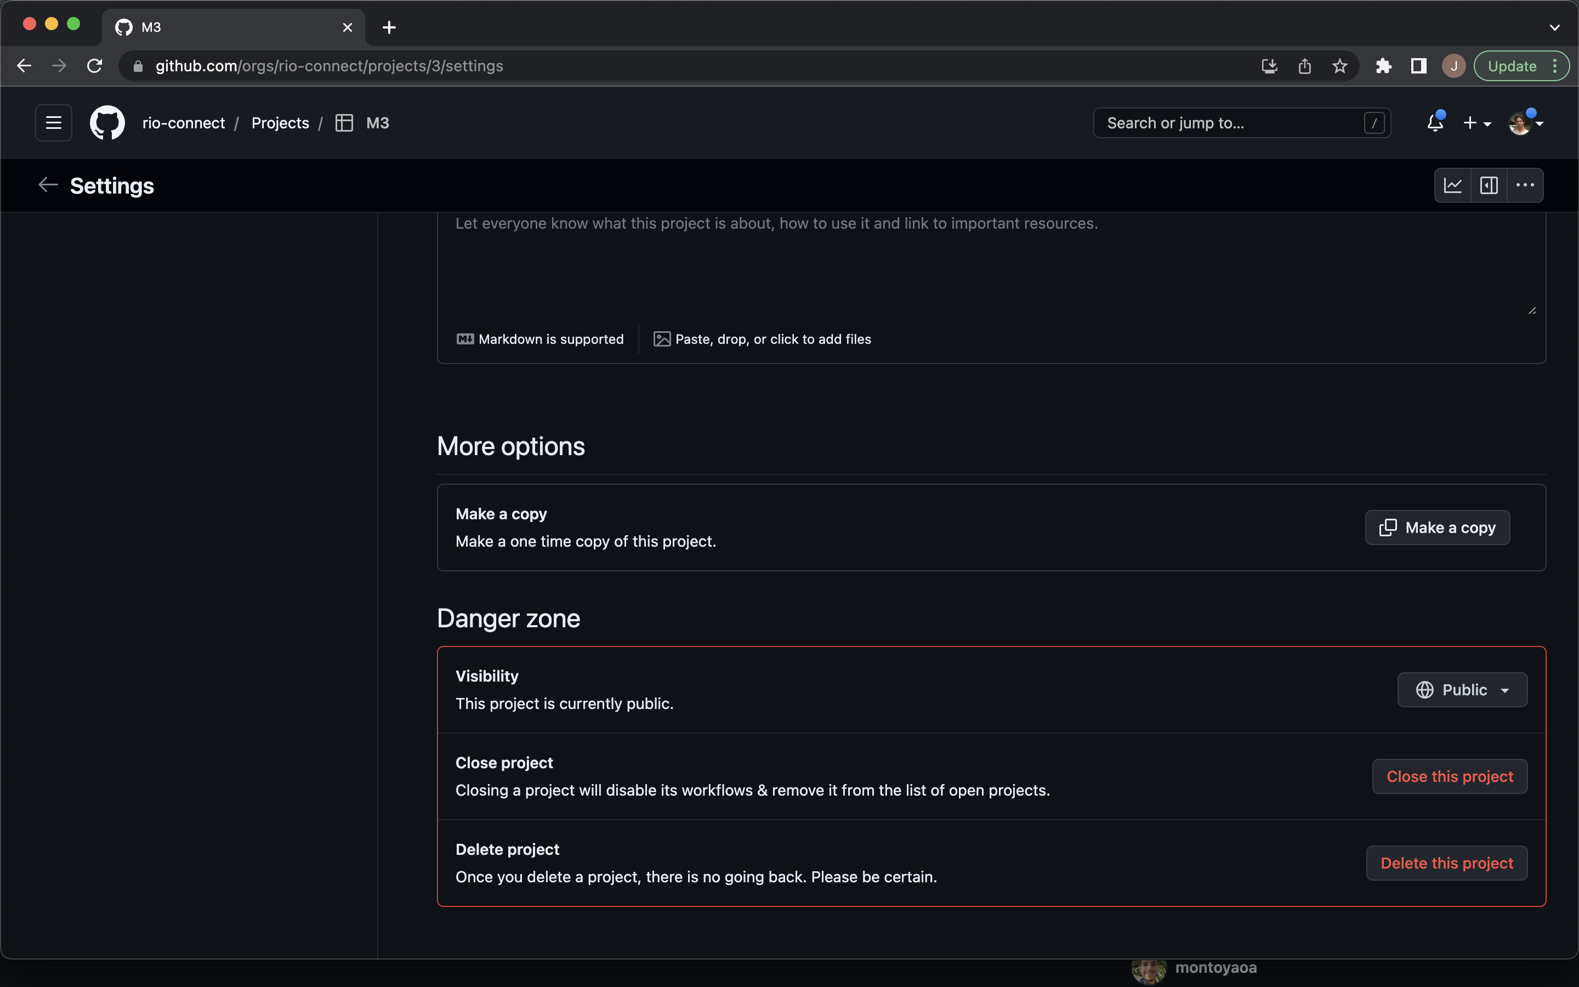Image resolution: width=1579 pixels, height=987 pixels.
Task: Click the GitHub Octocat logo
Action: [107, 123]
